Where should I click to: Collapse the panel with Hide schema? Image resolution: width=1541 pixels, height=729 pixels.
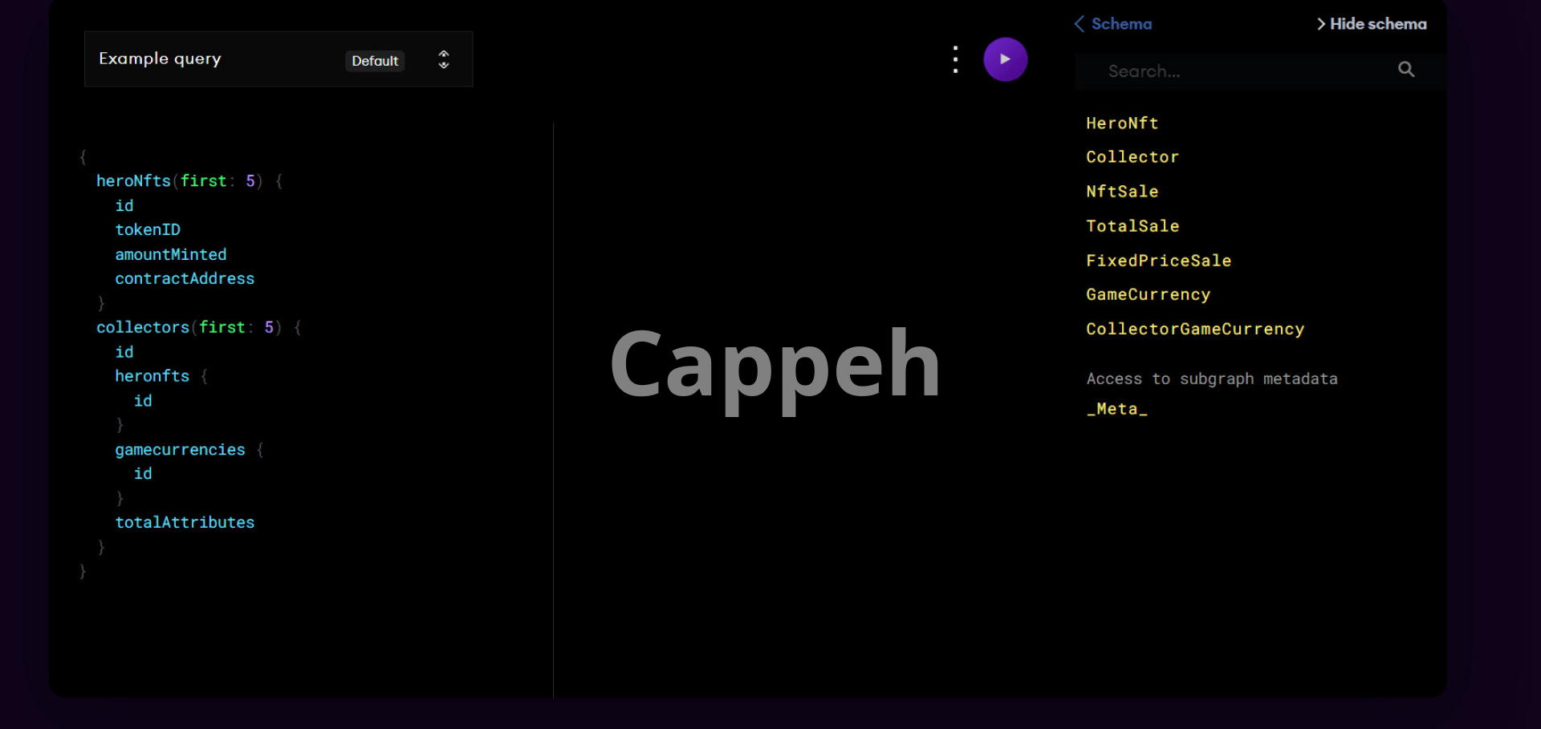1372,24
